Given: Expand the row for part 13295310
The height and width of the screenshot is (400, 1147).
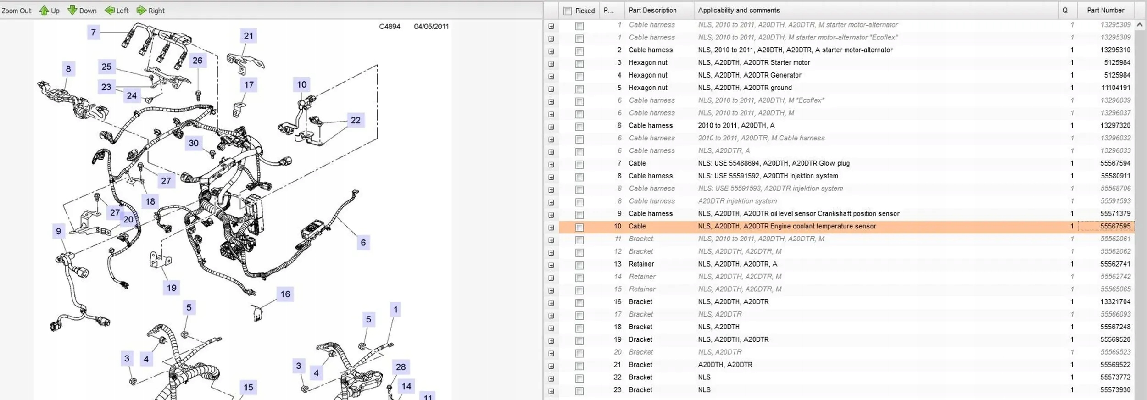Looking at the screenshot, I should pyautogui.click(x=551, y=51).
